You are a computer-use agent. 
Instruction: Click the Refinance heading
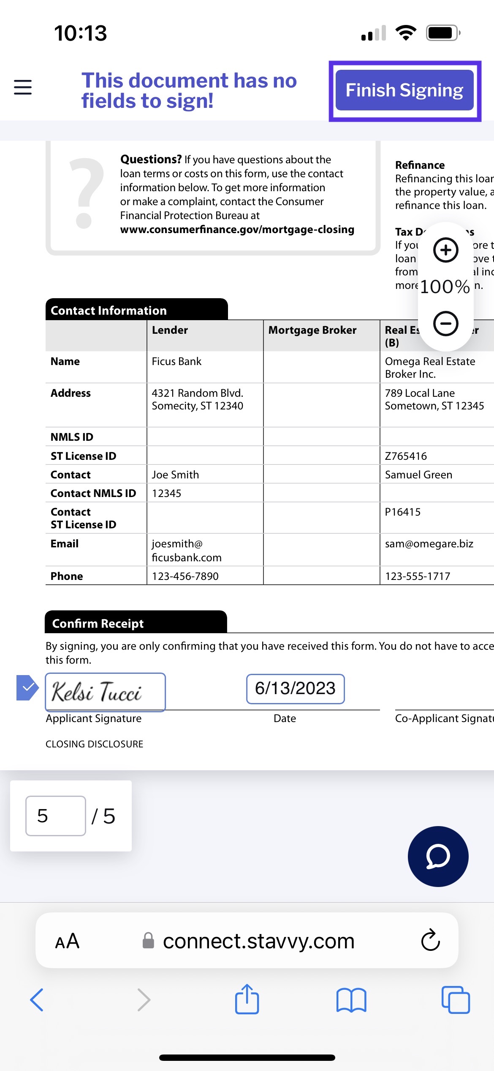[420, 165]
